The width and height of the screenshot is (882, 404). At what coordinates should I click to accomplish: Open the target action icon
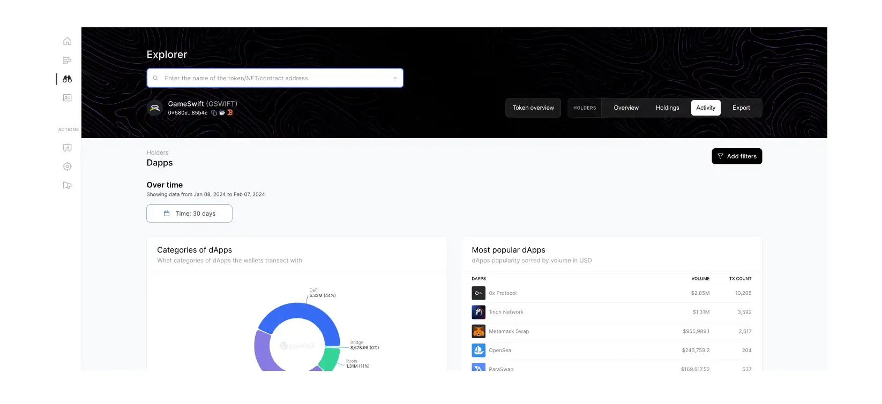click(67, 166)
